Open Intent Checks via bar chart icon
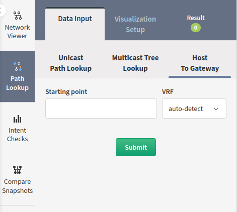 [18, 119]
